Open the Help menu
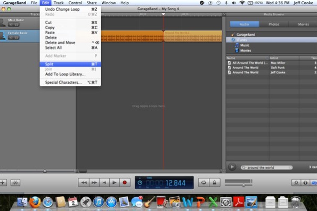This screenshot has height=211, width=317. pyautogui.click(x=125, y=3)
